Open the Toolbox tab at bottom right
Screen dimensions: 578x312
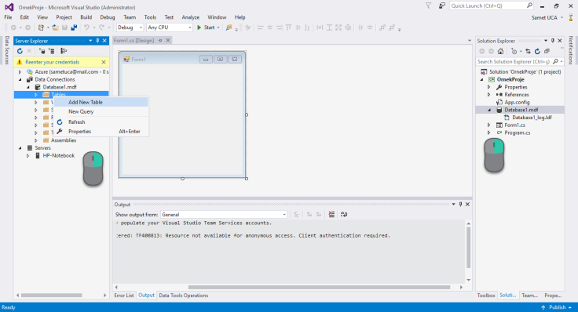tap(486, 296)
